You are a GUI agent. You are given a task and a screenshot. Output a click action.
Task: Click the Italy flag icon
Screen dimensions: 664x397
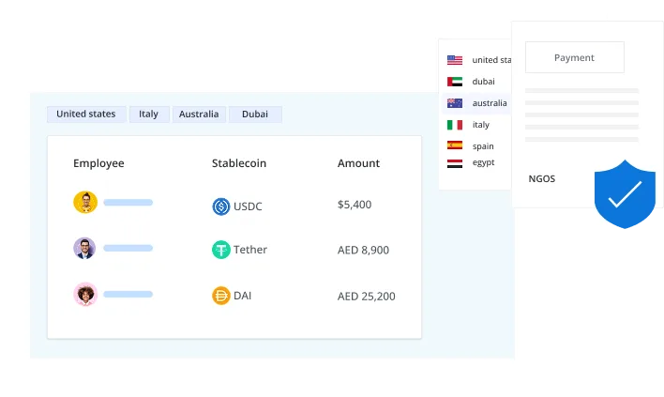tap(455, 125)
